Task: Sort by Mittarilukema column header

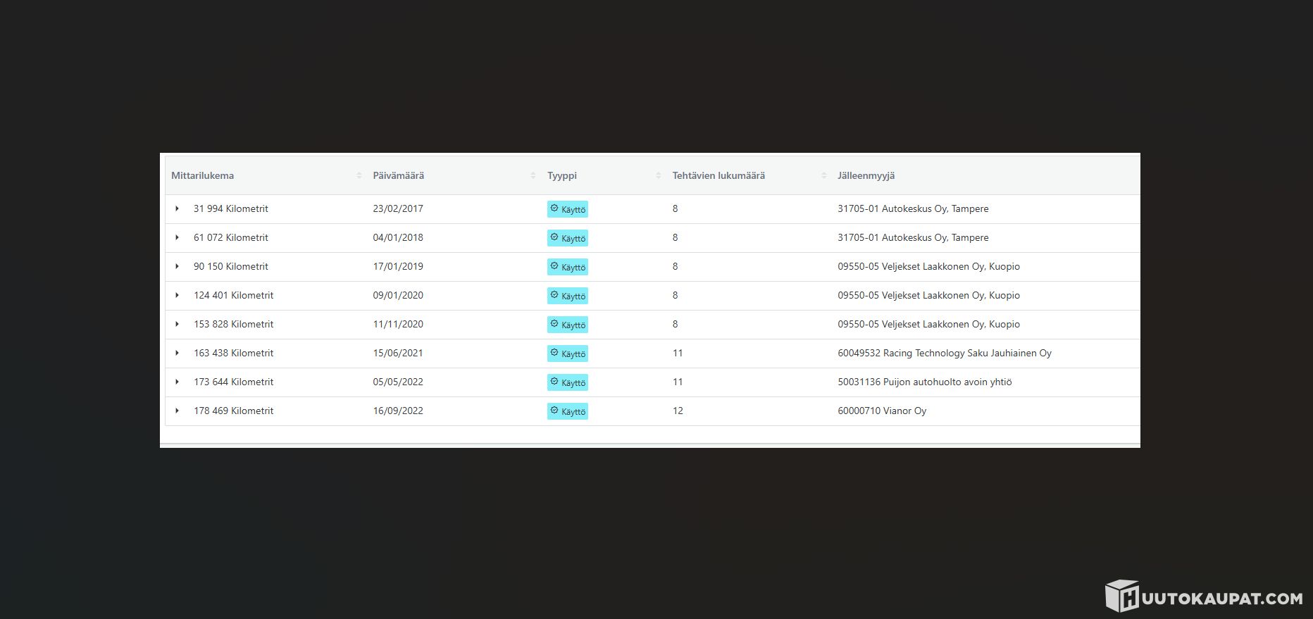Action: [x=266, y=175]
